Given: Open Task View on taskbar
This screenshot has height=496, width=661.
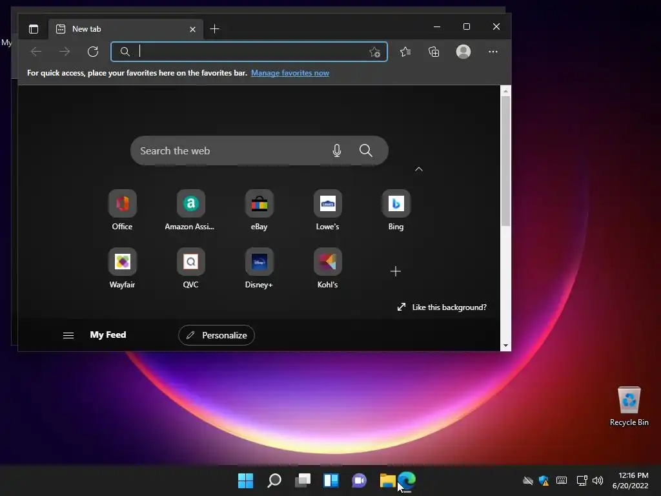Looking at the screenshot, I should pos(303,480).
